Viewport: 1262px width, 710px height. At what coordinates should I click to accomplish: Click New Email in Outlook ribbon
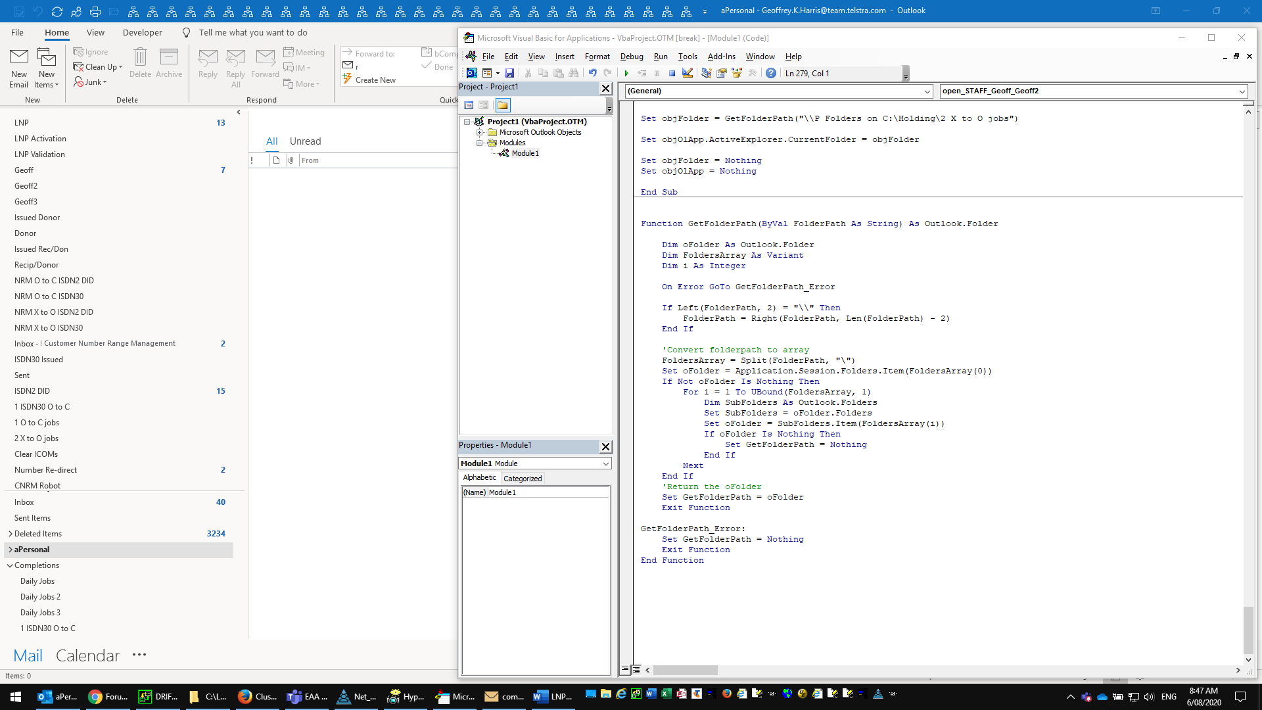19,68
